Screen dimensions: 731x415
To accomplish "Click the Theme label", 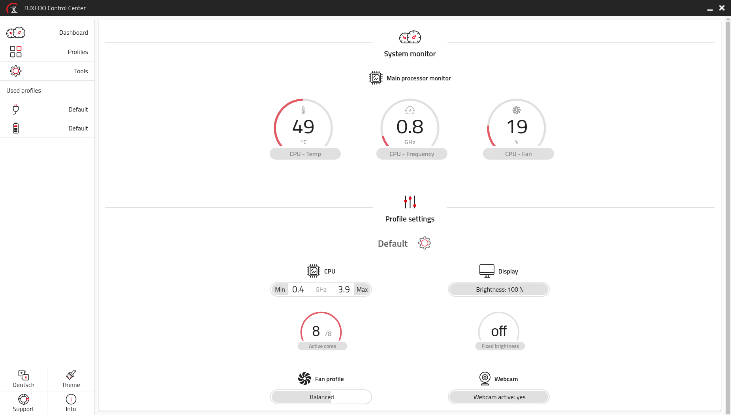I will point(71,385).
